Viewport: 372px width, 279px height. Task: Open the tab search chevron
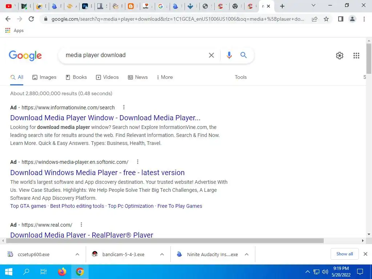click(x=314, y=5)
